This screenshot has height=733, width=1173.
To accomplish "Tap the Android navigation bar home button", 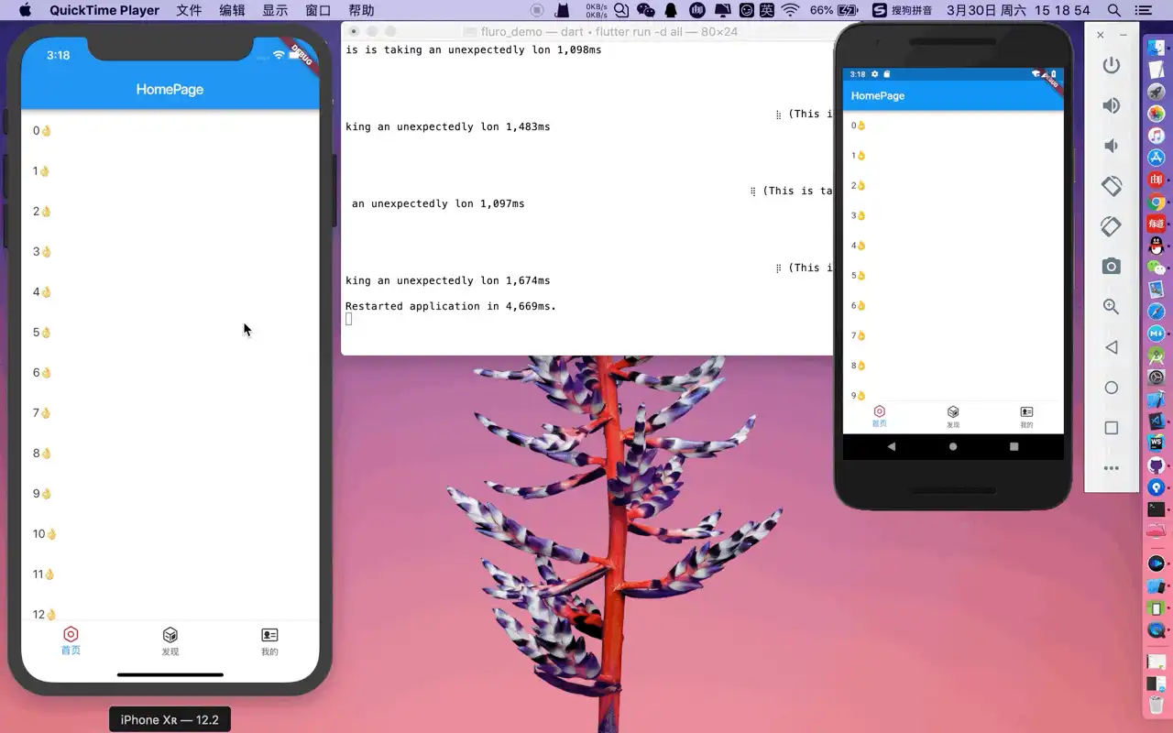I will pos(953,447).
